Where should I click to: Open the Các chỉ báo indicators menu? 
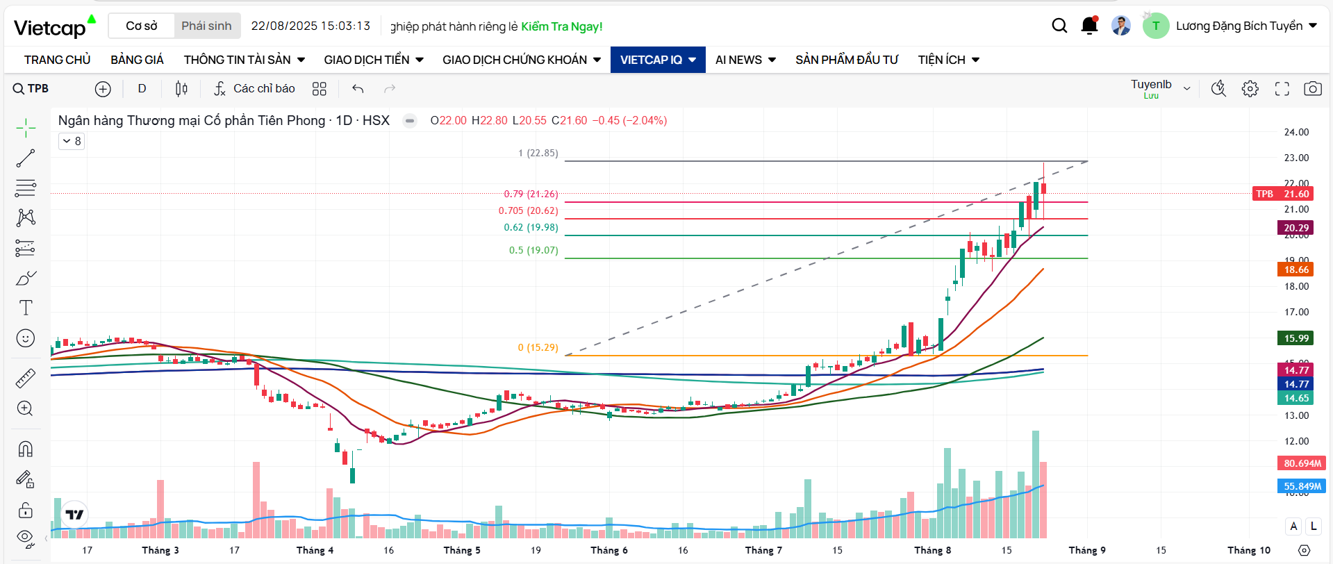(254, 89)
